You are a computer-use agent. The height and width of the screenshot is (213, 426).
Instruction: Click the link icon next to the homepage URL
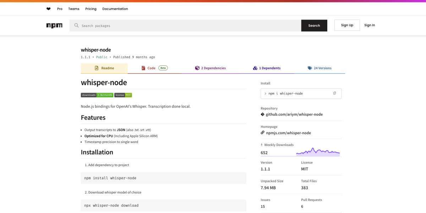263,132
